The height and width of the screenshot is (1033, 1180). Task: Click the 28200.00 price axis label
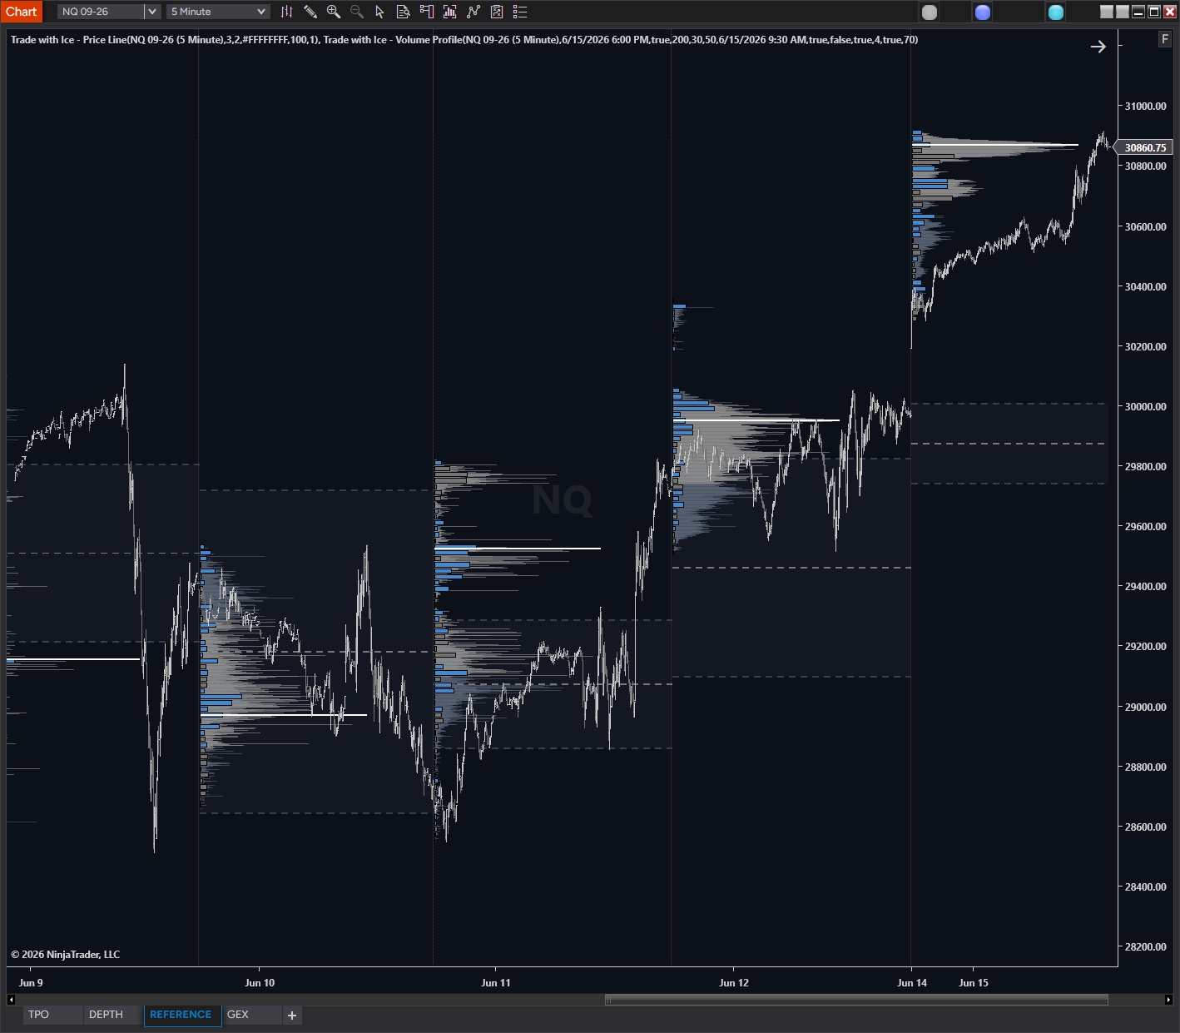pyautogui.click(x=1145, y=947)
